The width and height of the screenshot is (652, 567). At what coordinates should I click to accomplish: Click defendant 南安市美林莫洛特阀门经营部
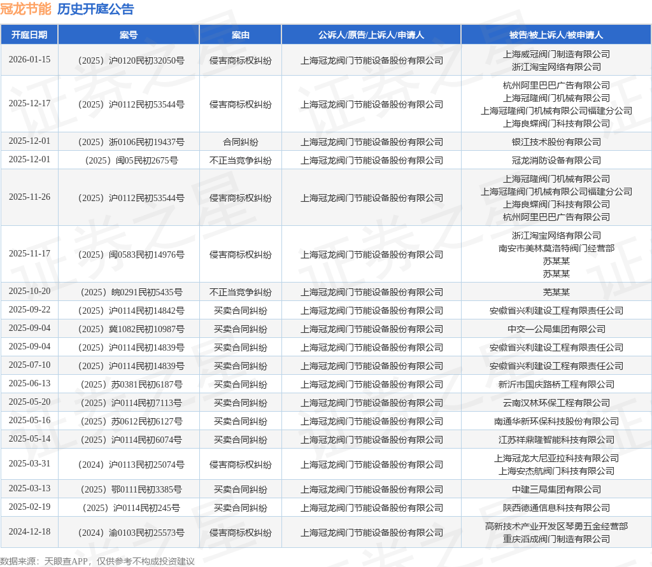[x=556, y=249]
